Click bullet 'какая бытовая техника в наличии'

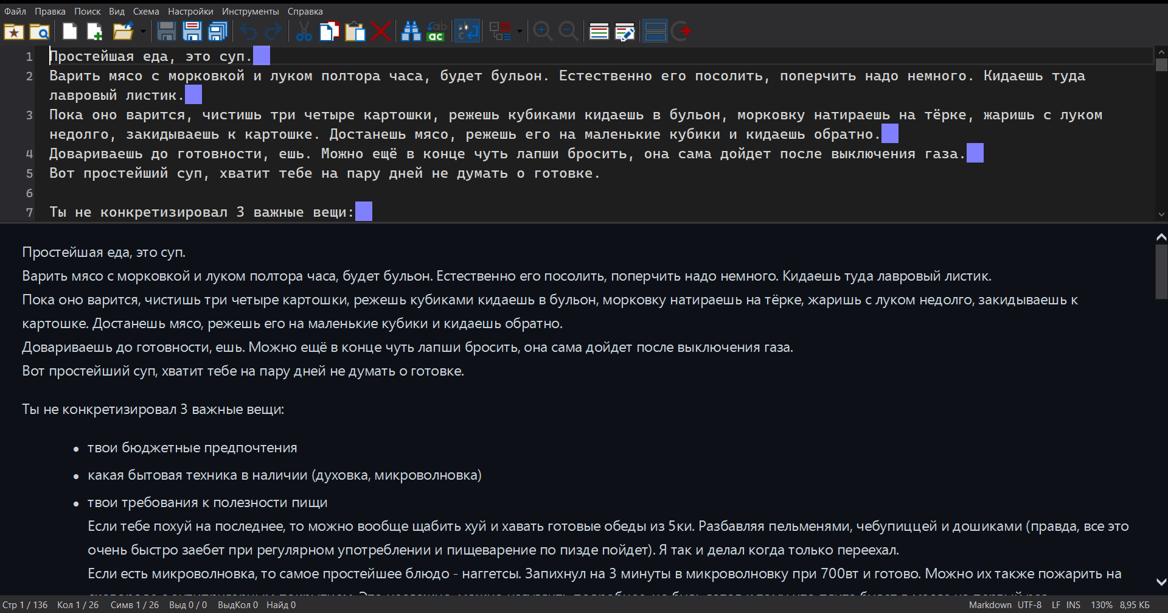pyautogui.click(x=285, y=475)
